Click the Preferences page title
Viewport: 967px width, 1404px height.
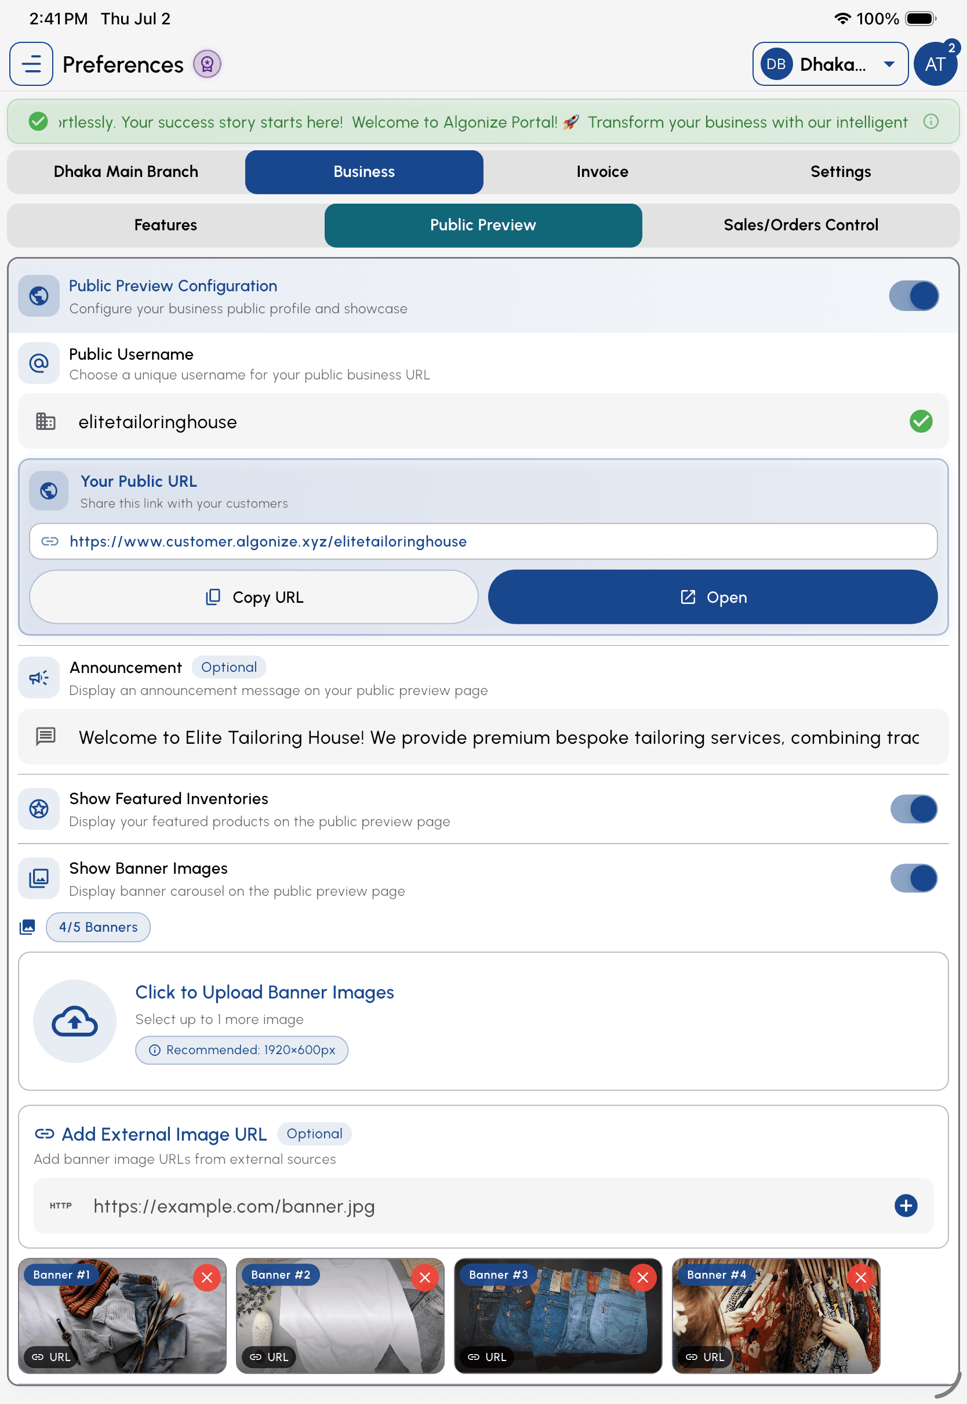[123, 64]
